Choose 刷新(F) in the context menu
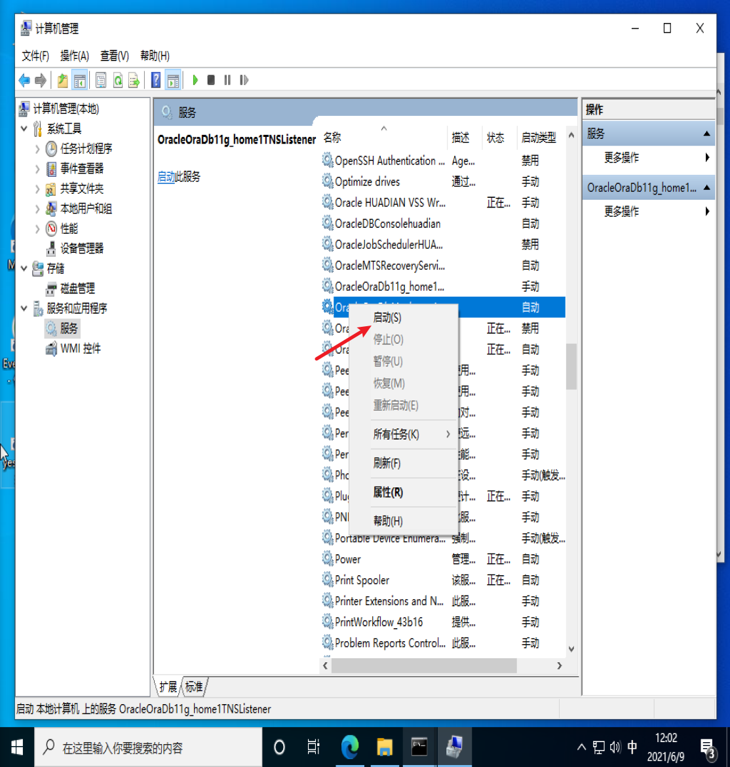 [x=404, y=463]
